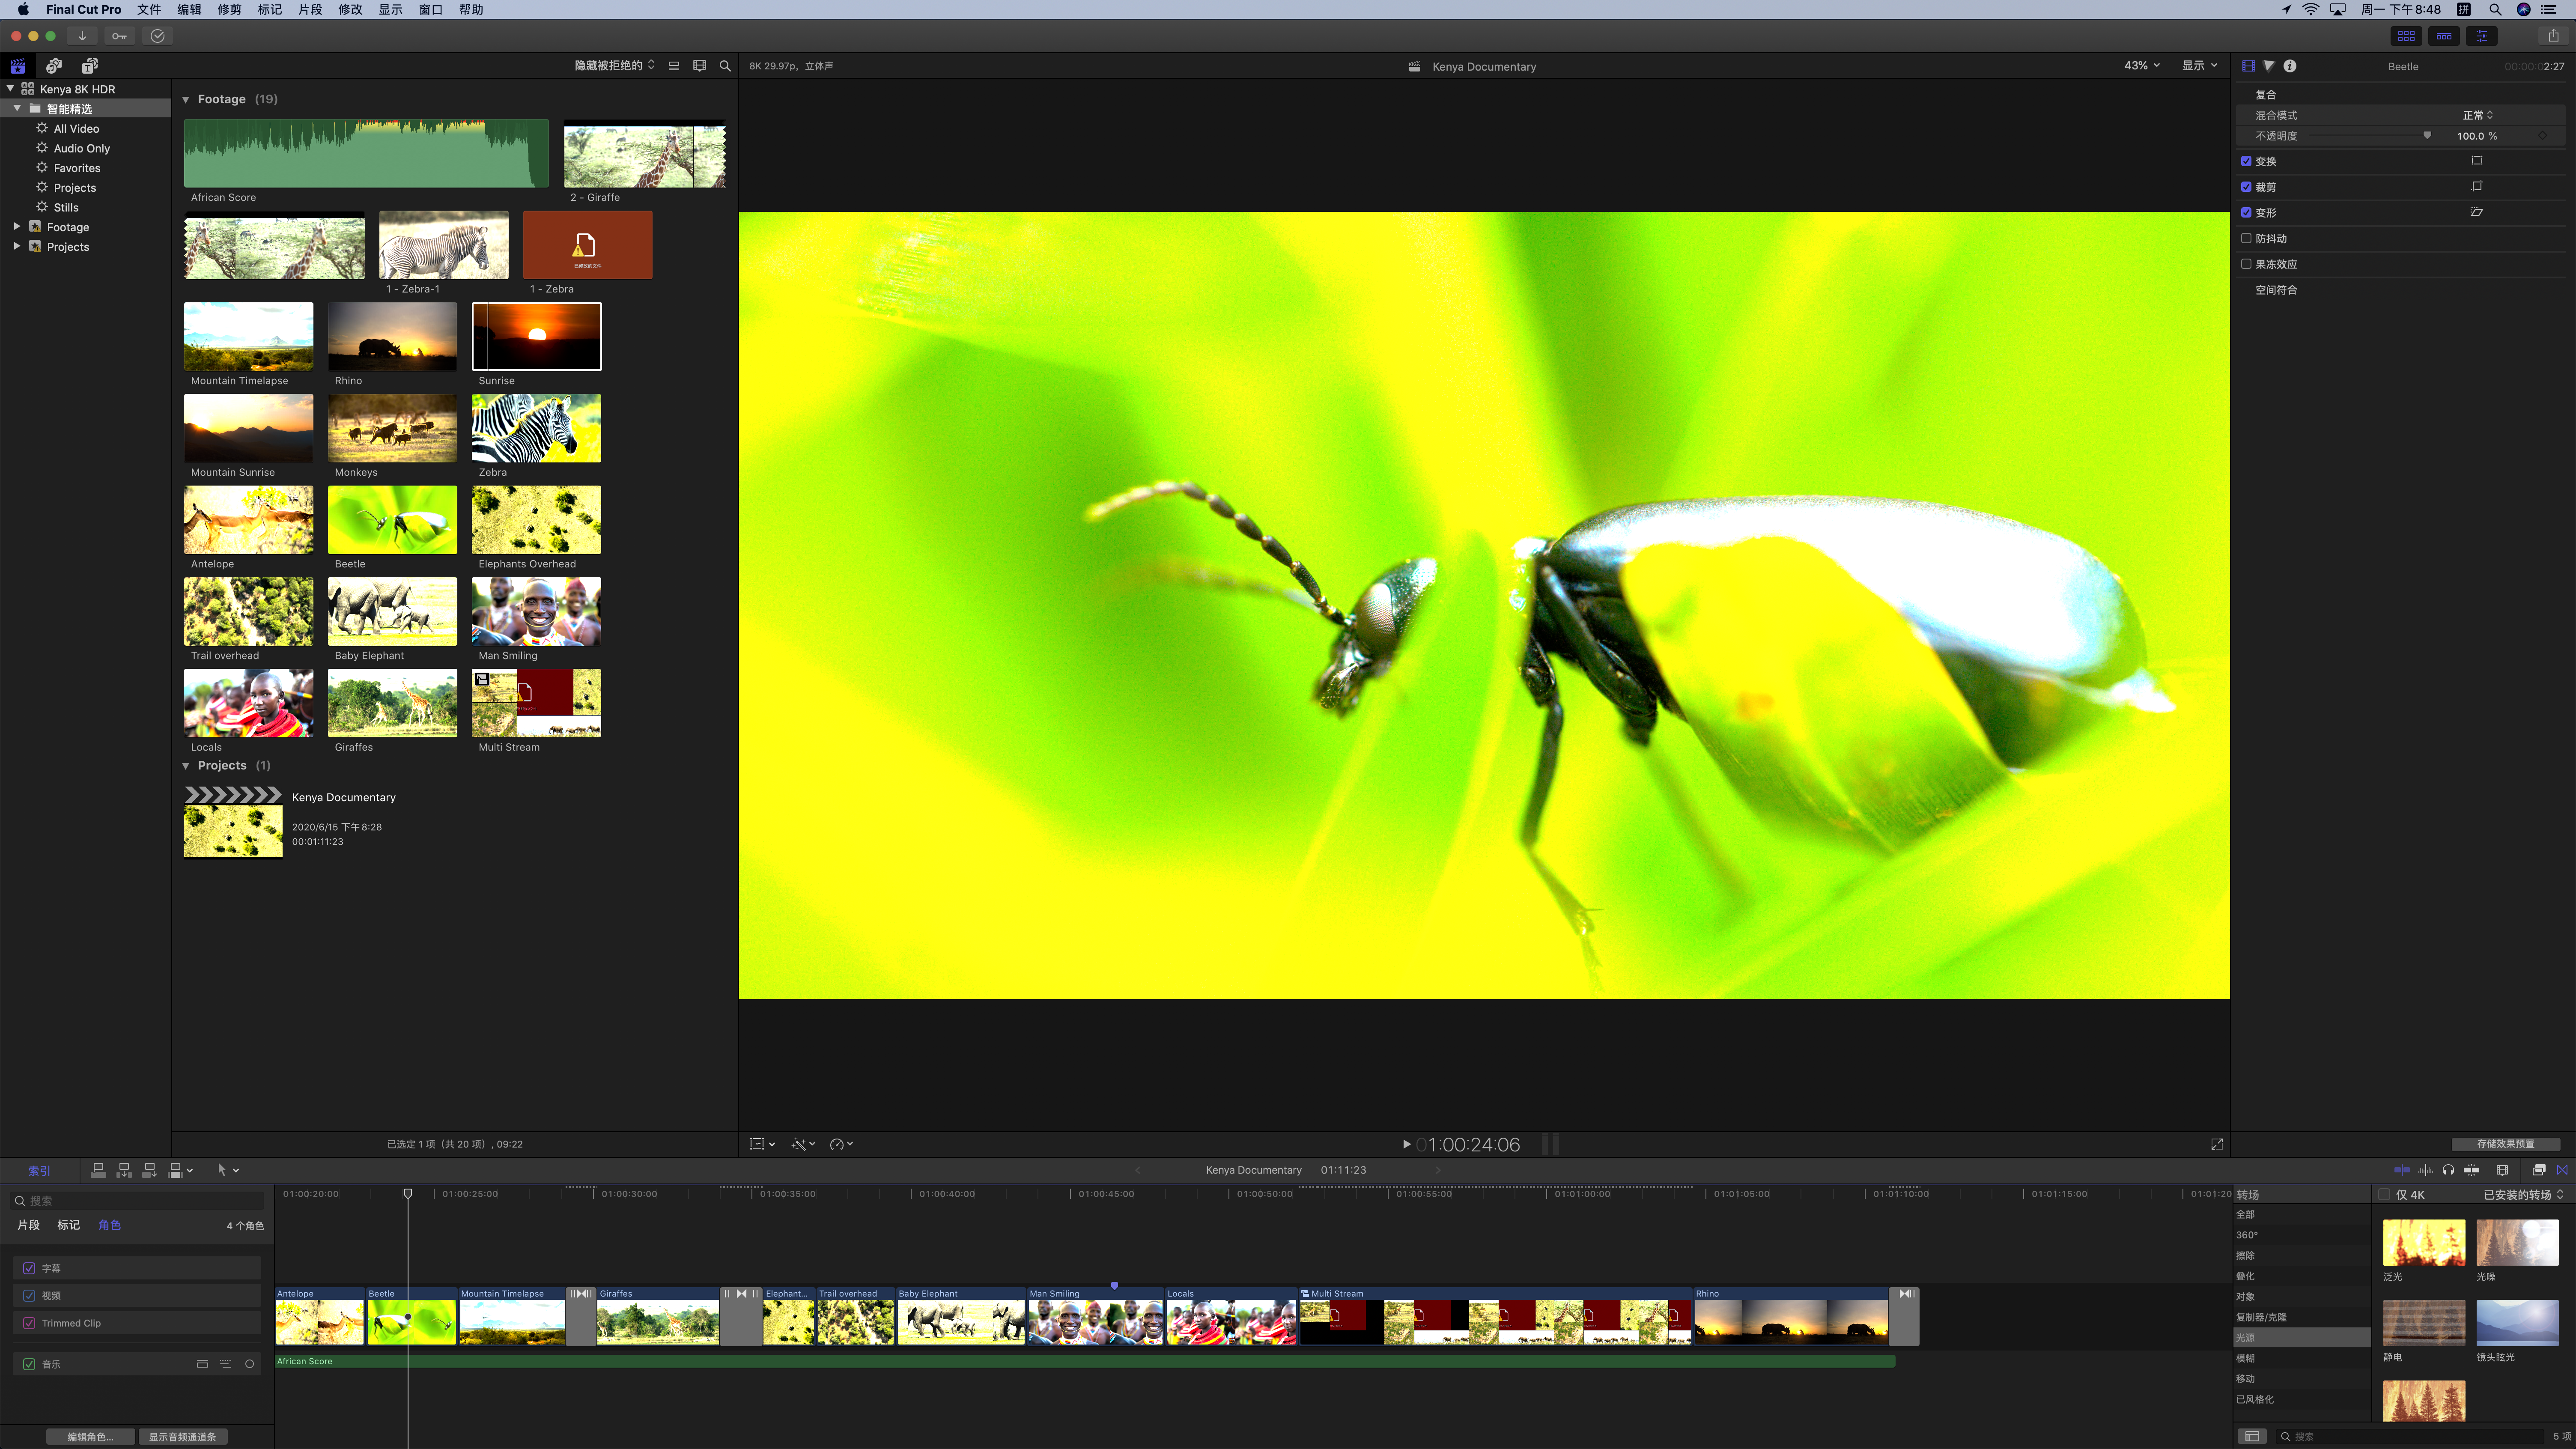Uncheck the 变换 transform checkbox
2576x1449 pixels.
pyautogui.click(x=2246, y=161)
